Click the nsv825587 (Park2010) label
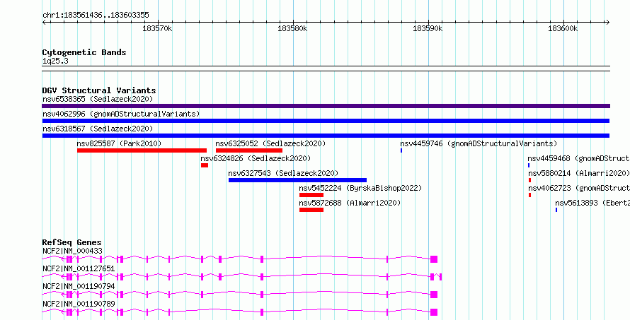This screenshot has width=630, height=320. (x=119, y=143)
